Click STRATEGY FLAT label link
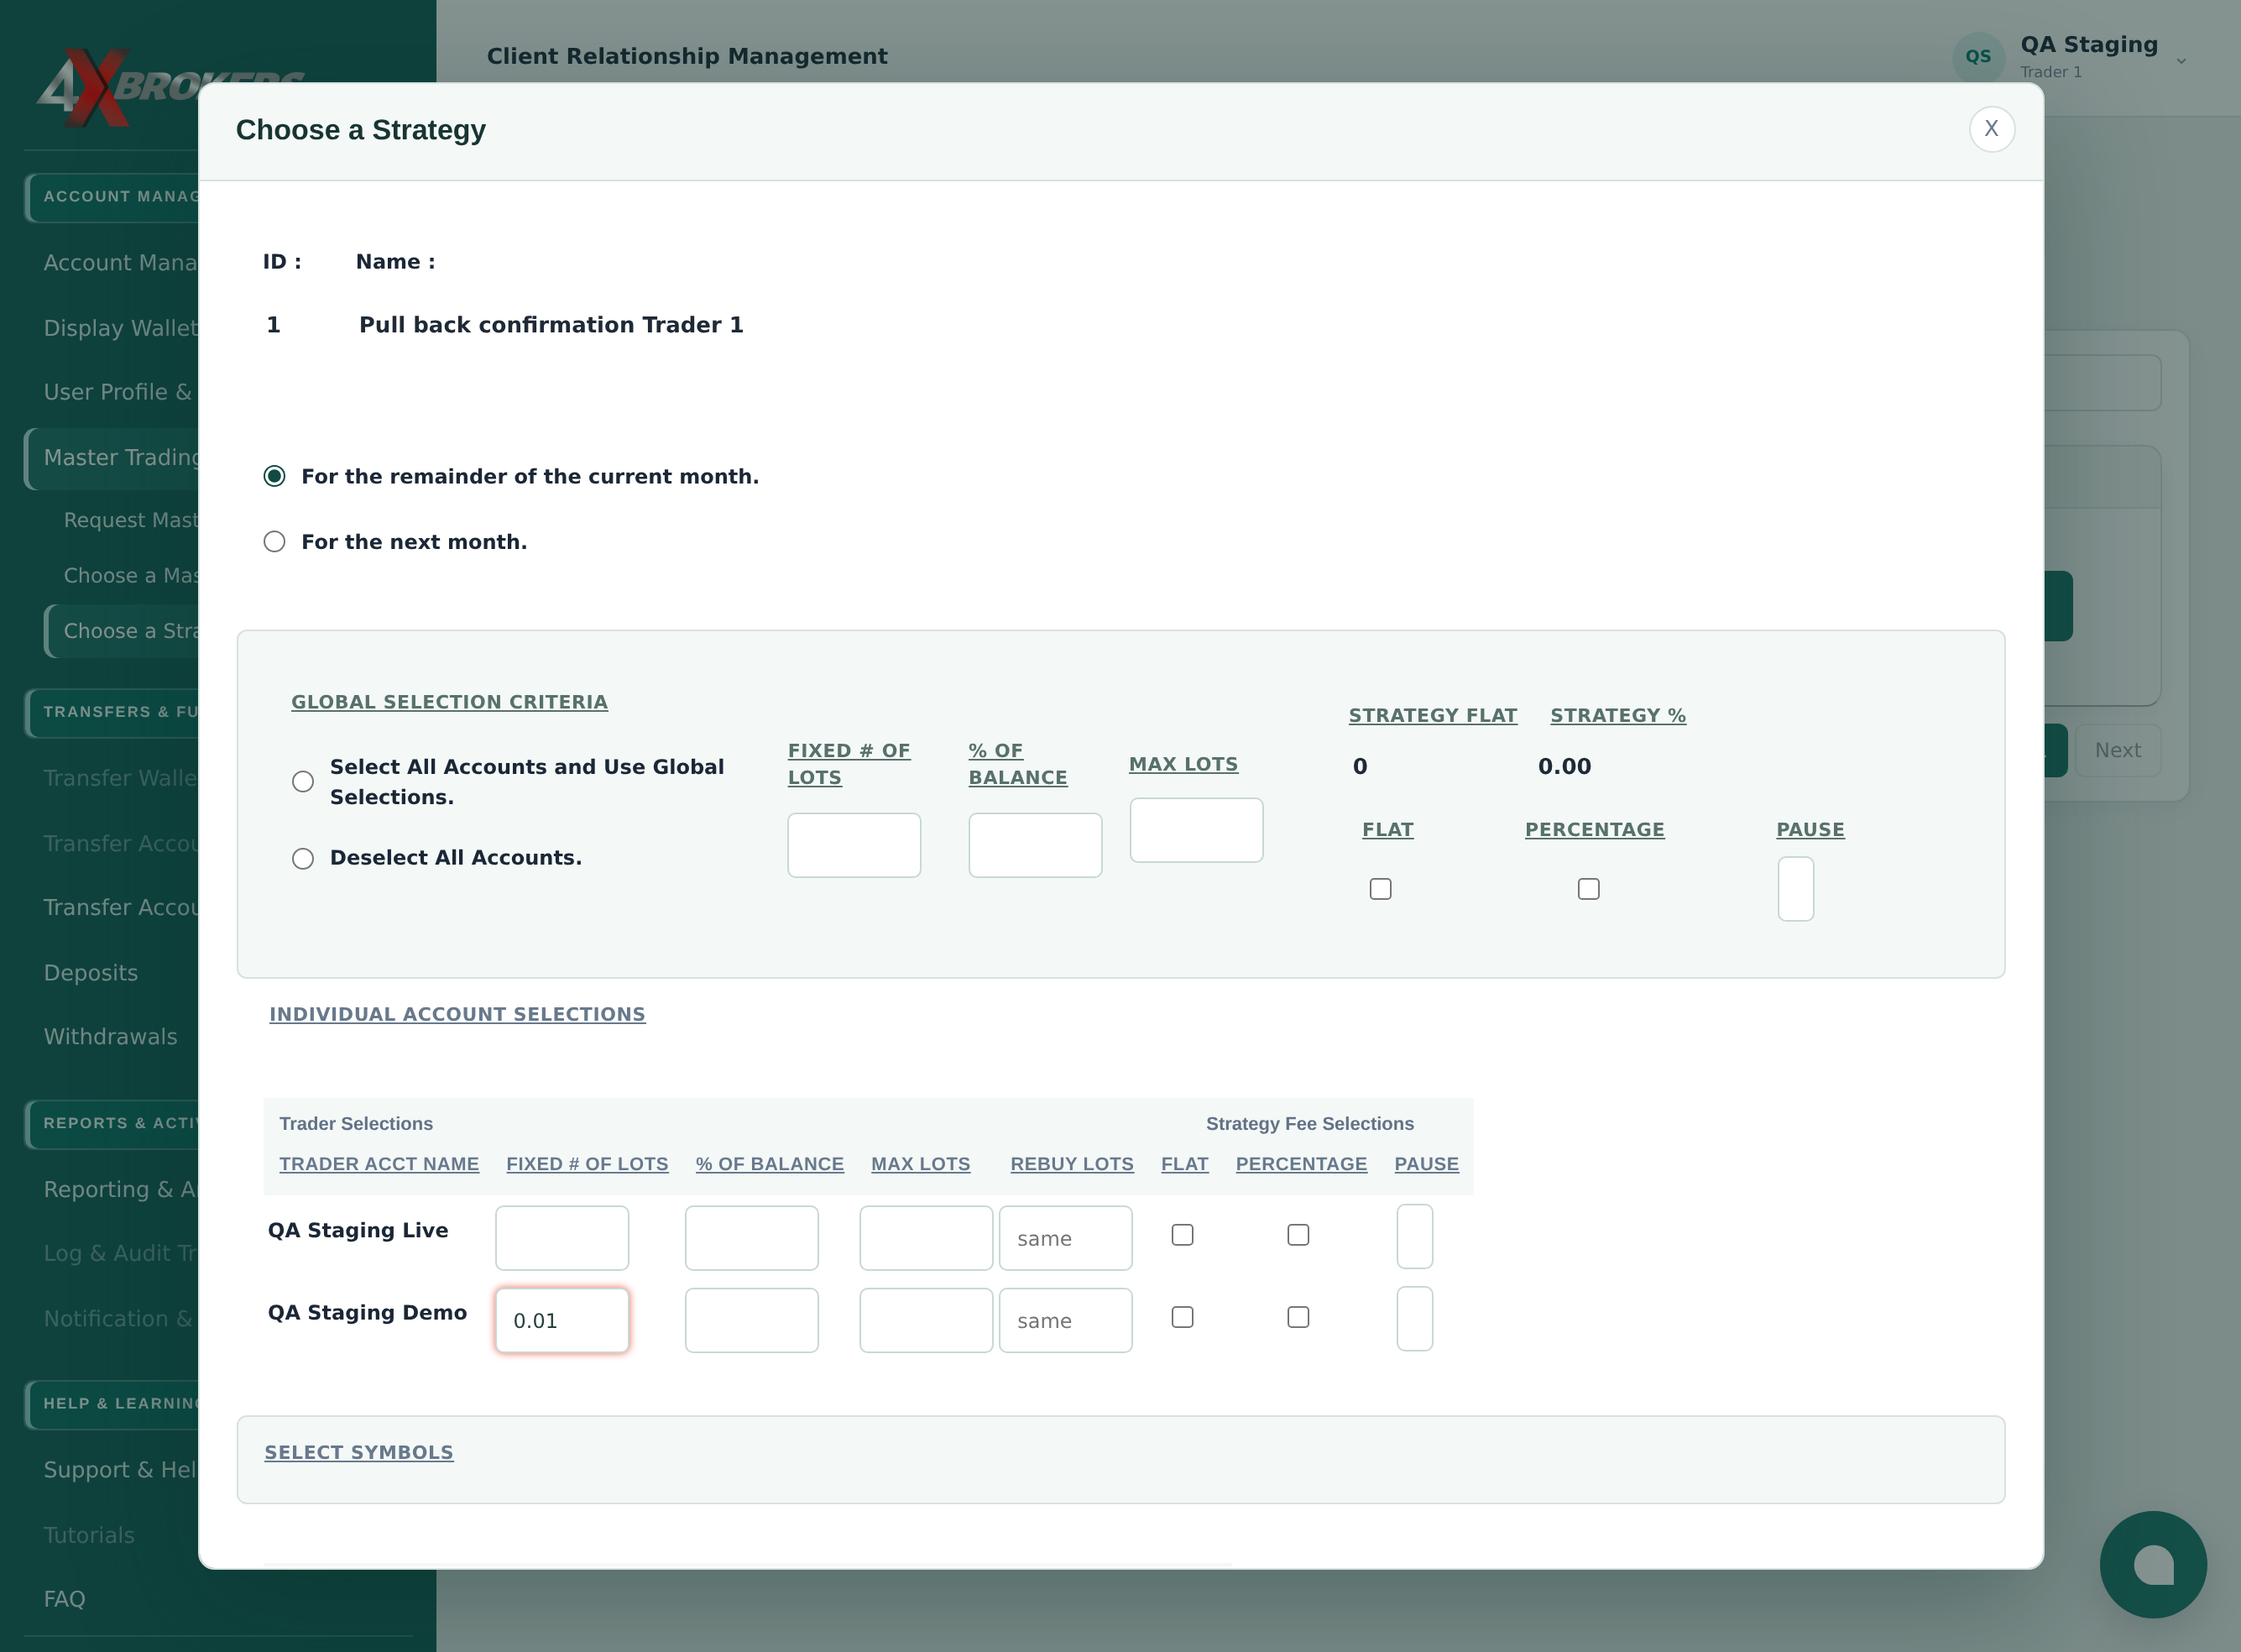The image size is (2241, 1652). click(x=1432, y=715)
